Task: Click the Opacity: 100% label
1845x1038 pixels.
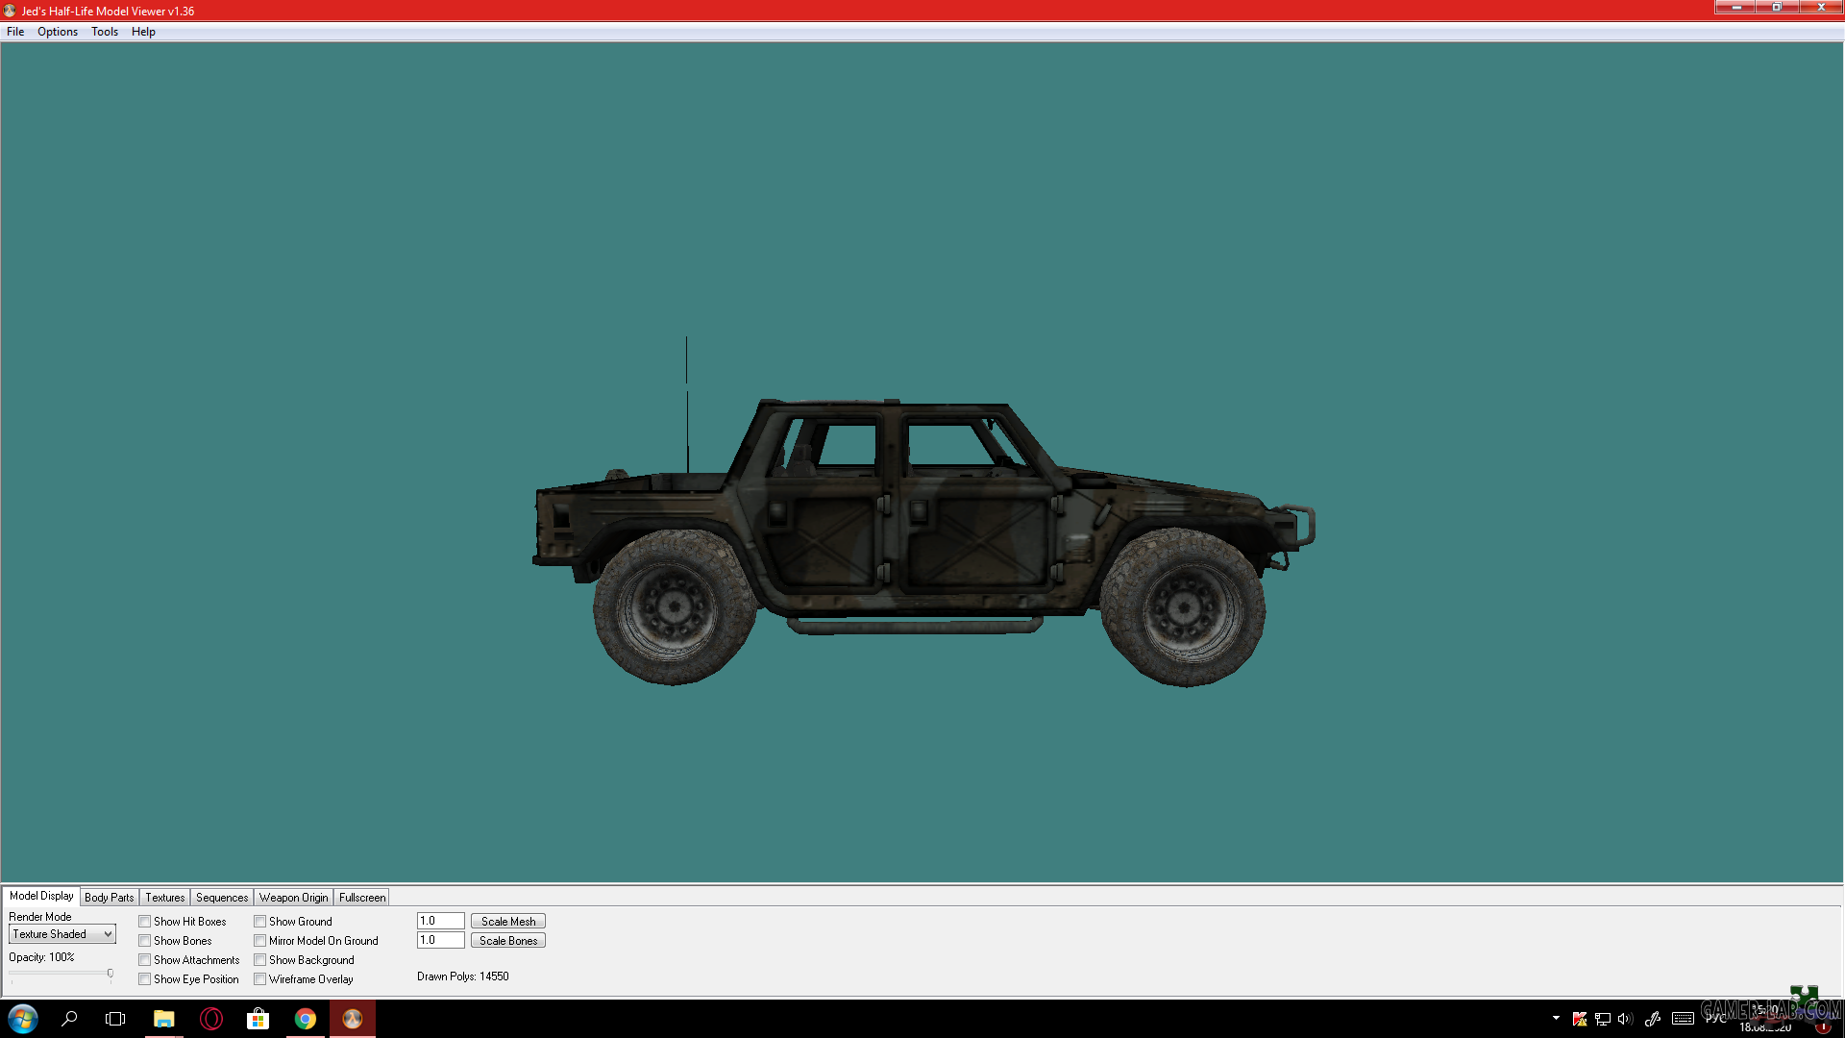Action: (x=41, y=957)
